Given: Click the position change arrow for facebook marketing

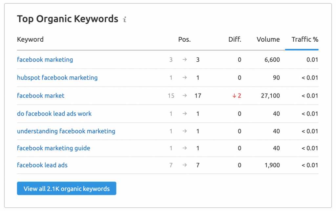Looking at the screenshot, I should point(184,60).
